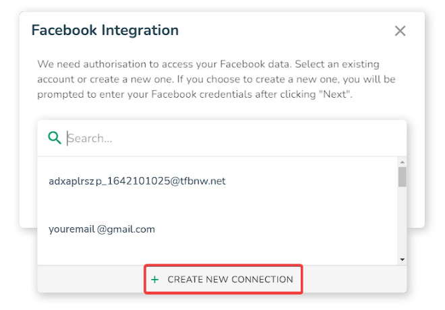This screenshot has width=445, height=310.
Task: Click the blank row space between the two email entries
Action: pyautogui.click(x=217, y=205)
